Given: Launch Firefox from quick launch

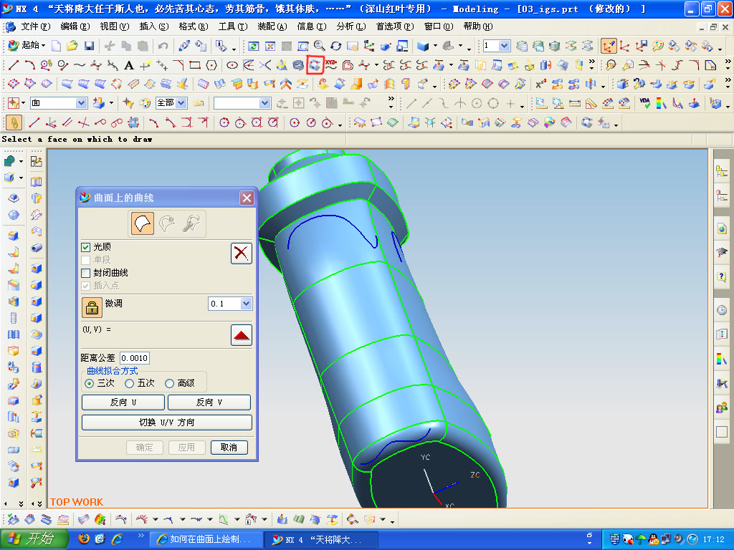Looking at the screenshot, I should pyautogui.click(x=83, y=539).
